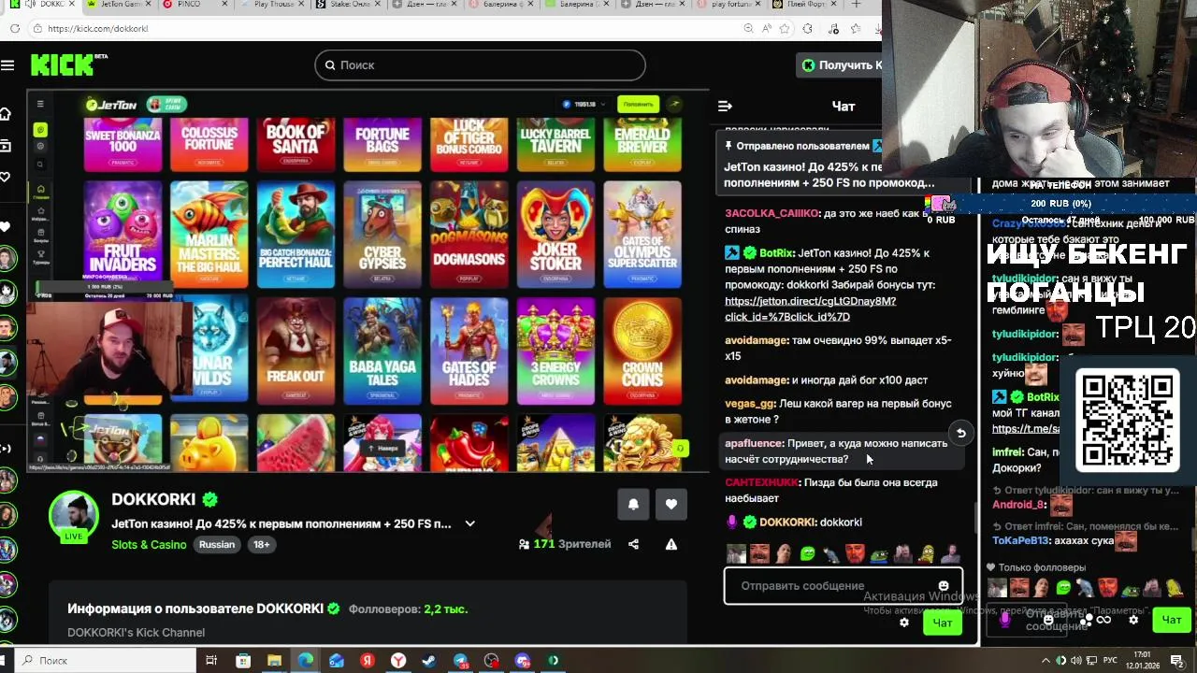This screenshot has height=673, width=1197.
Task: Reload the page with refresh icon
Action: [14, 29]
